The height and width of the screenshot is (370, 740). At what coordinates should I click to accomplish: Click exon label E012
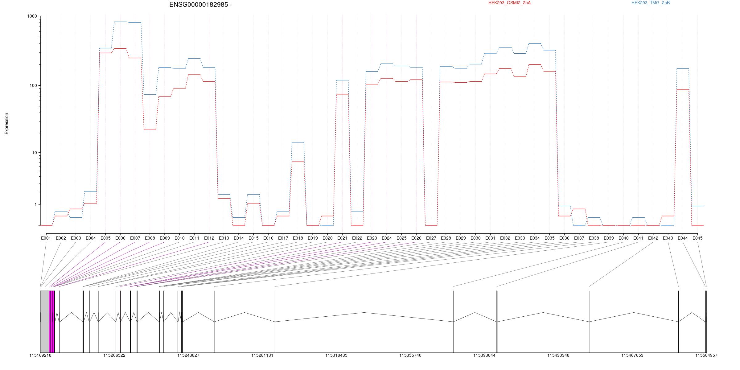pyautogui.click(x=209, y=238)
